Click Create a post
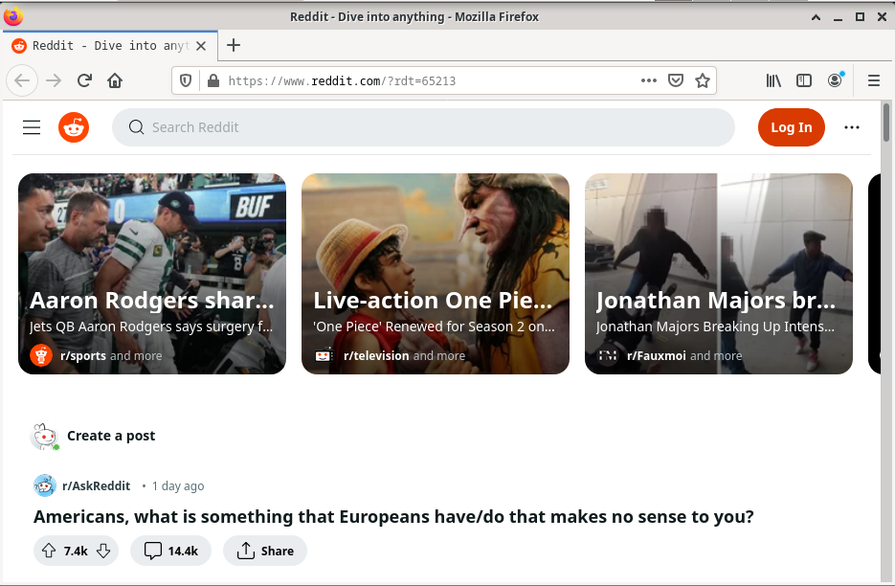Viewport: 895px width, 586px height. (x=111, y=436)
